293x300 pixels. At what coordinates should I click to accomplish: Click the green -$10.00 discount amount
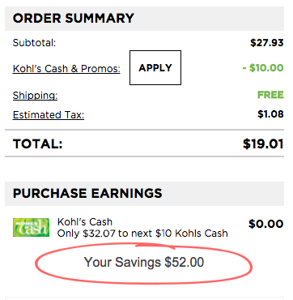click(263, 67)
